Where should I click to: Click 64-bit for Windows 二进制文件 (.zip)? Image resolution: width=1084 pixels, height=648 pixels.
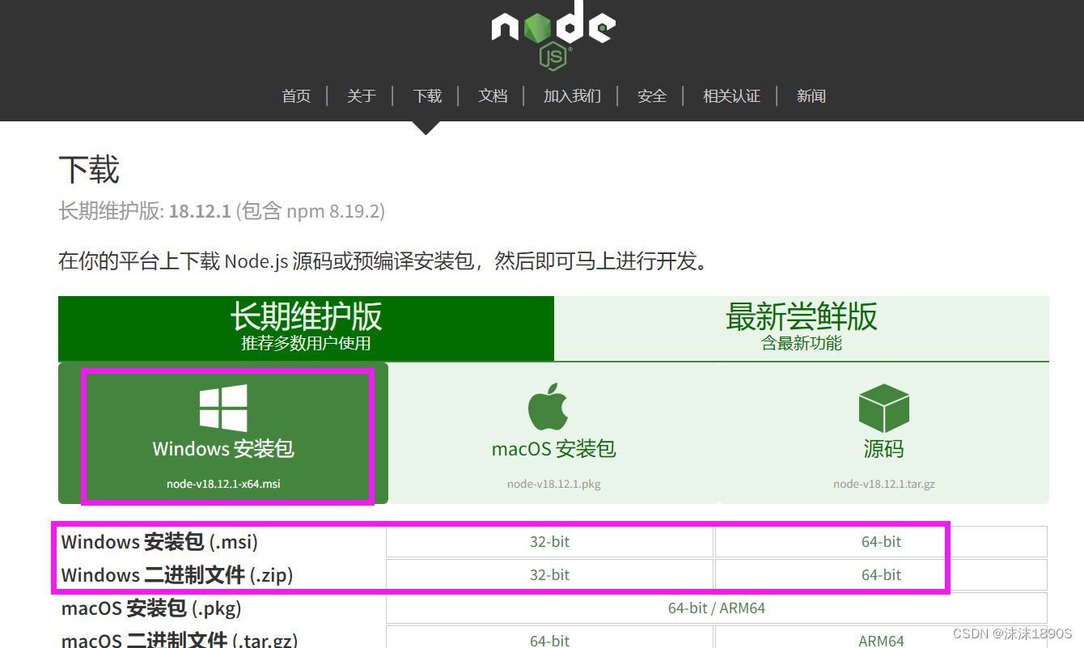pos(881,575)
